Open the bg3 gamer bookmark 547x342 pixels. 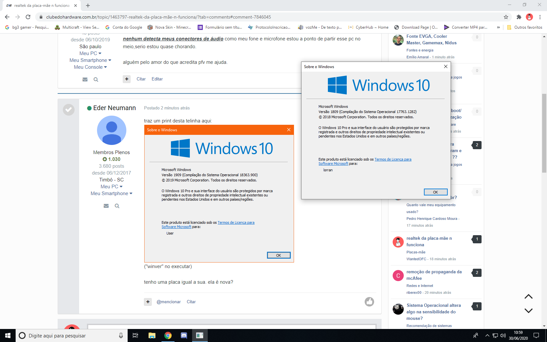point(27,27)
